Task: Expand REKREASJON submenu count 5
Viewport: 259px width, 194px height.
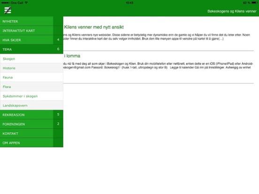Action: click(58, 114)
